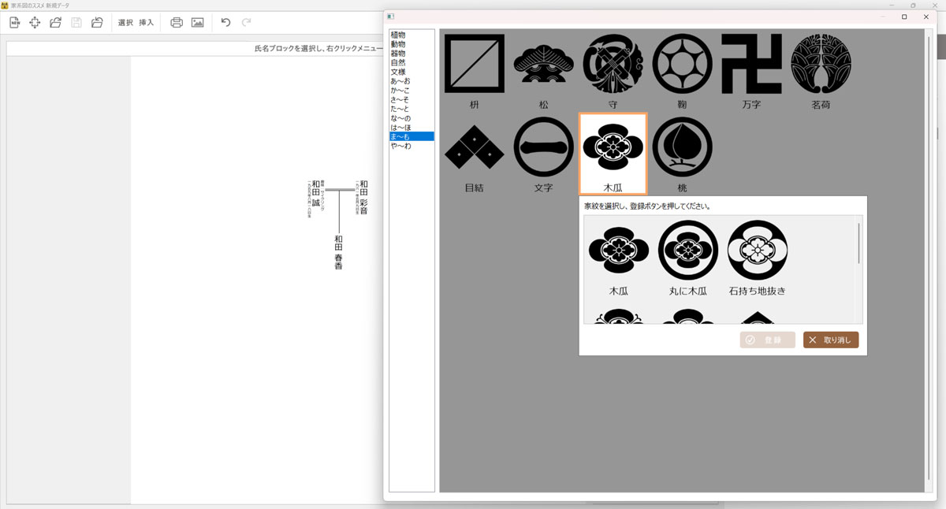The image size is (946, 509).
Task: Choose the 文字 crest
Action: [543, 154]
